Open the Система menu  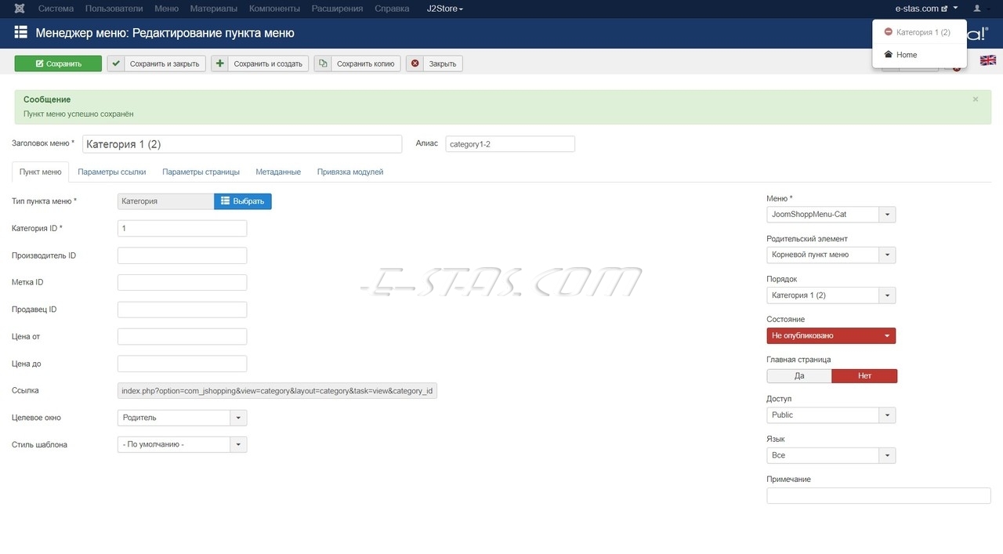click(x=56, y=9)
